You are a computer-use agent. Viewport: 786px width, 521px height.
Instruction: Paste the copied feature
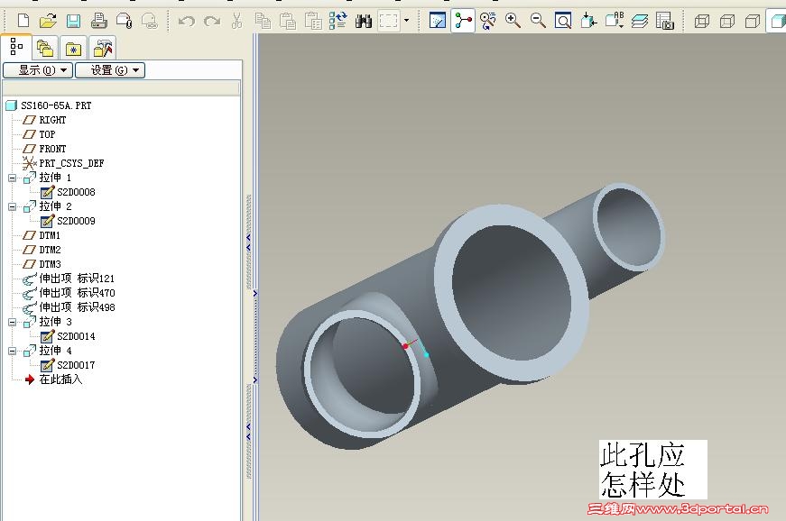288,21
